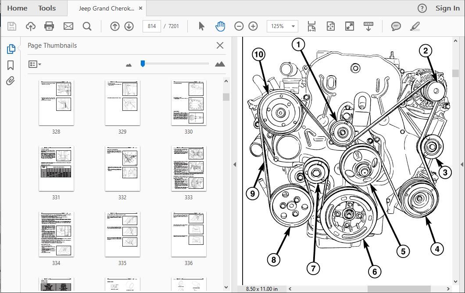Click document horizontal scroll left arrow
Image resolution: width=465 pixels, height=293 pixels.
pyautogui.click(x=290, y=289)
